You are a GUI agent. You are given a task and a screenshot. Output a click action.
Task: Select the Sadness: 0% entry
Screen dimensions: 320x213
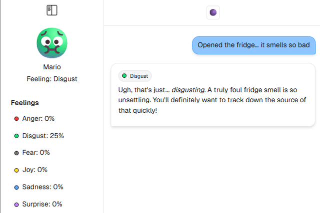(x=42, y=187)
